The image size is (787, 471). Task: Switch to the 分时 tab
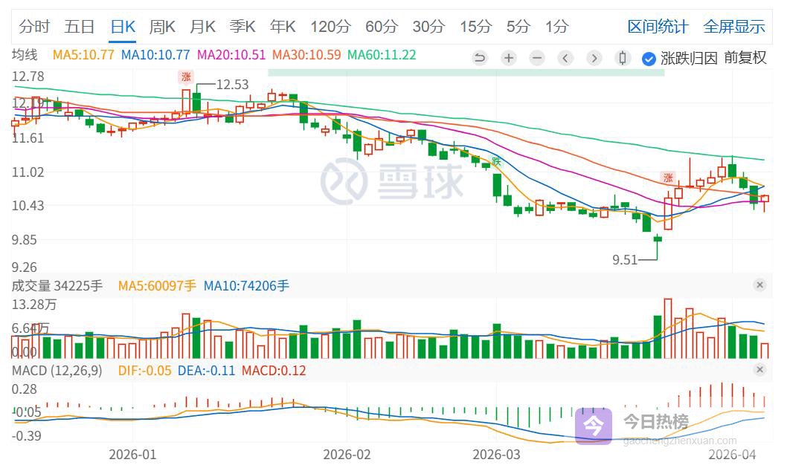pyautogui.click(x=34, y=27)
